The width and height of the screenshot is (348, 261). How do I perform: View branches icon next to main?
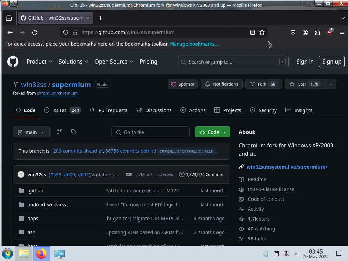pos(59,132)
